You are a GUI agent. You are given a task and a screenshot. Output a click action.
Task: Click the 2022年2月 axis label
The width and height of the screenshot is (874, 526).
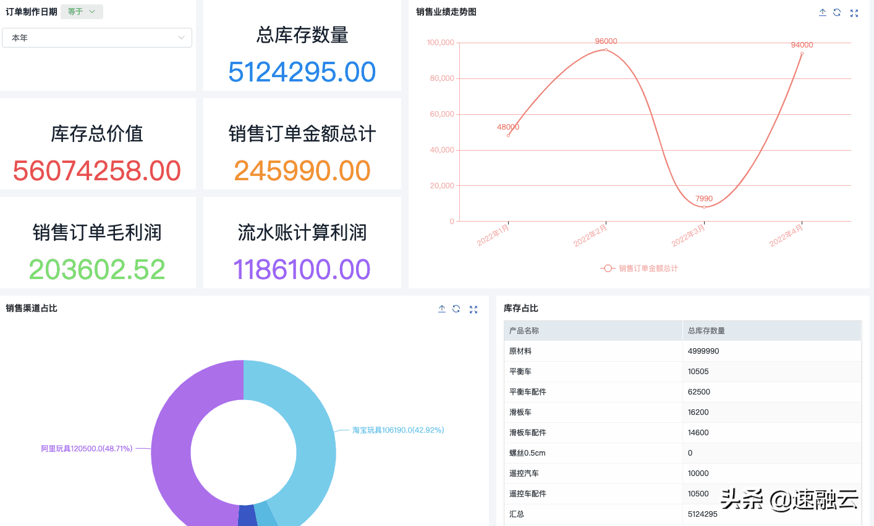591,236
